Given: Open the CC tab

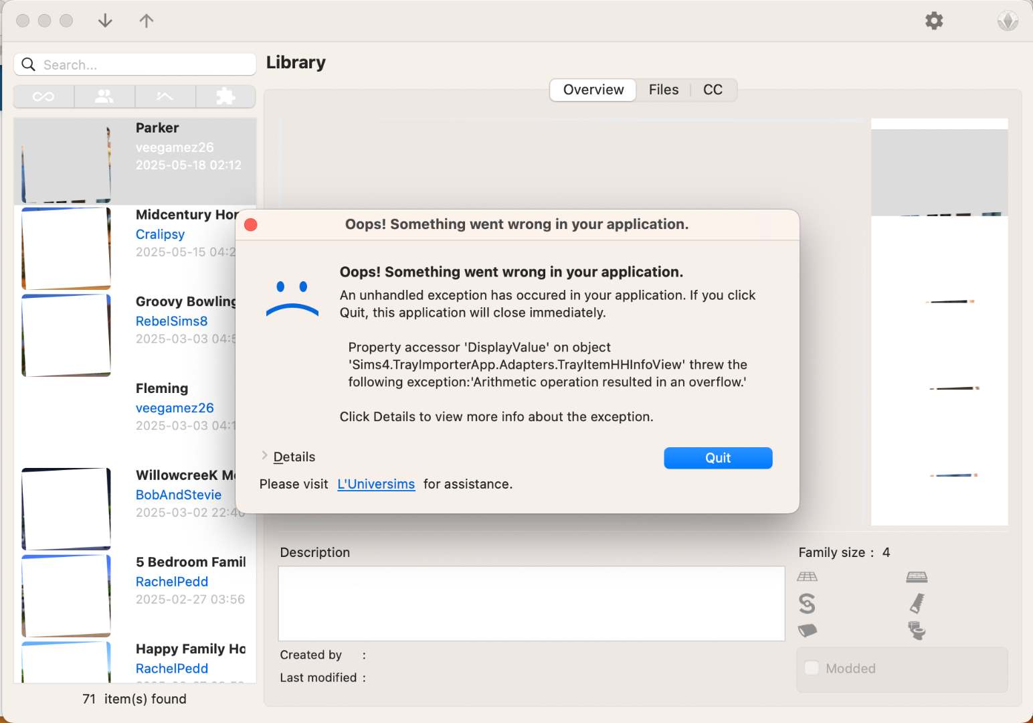Looking at the screenshot, I should click(x=713, y=90).
